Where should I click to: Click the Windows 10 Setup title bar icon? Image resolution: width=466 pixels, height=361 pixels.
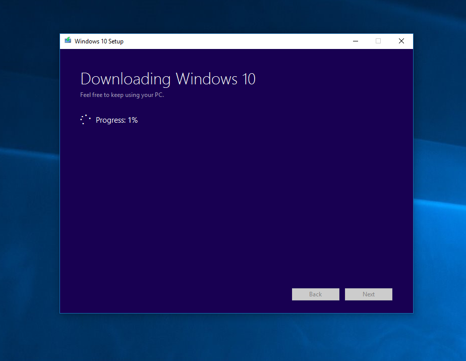68,41
